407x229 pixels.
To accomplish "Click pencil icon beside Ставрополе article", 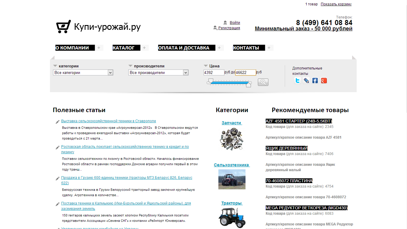I will [x=58, y=122].
